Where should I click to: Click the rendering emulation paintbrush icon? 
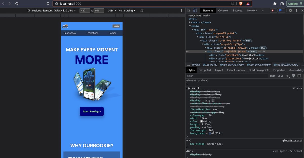tap(293, 76)
